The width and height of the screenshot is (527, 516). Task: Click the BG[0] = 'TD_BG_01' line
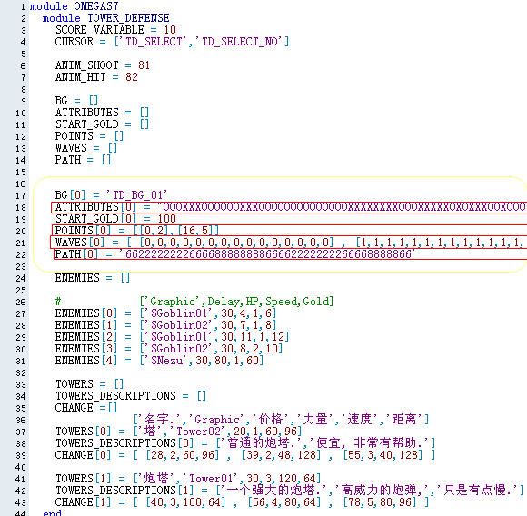tap(111, 195)
